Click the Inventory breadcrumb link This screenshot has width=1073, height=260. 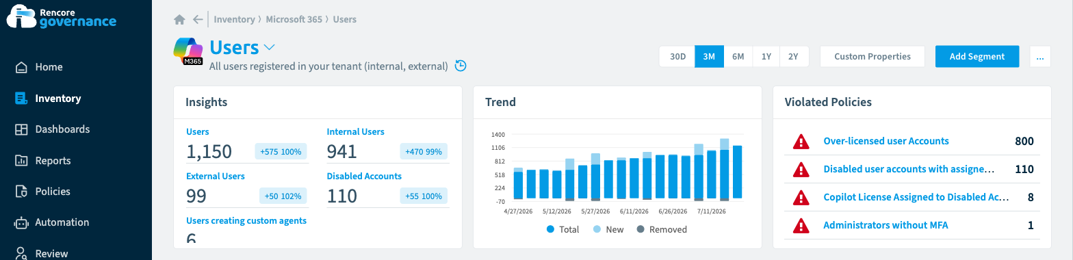pos(234,19)
